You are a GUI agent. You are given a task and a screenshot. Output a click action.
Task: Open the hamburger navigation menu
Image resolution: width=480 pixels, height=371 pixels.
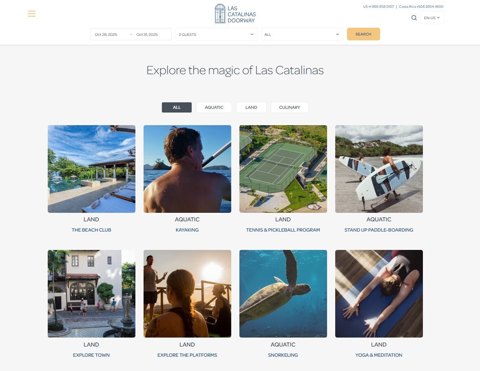click(x=31, y=14)
